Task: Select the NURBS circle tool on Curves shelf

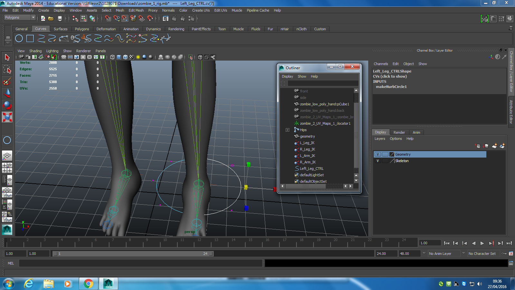Action: pyautogui.click(x=19, y=39)
